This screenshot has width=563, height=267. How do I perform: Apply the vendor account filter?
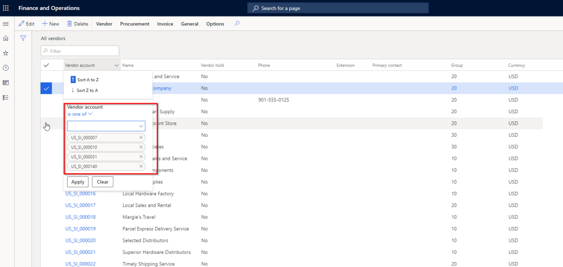(78, 182)
